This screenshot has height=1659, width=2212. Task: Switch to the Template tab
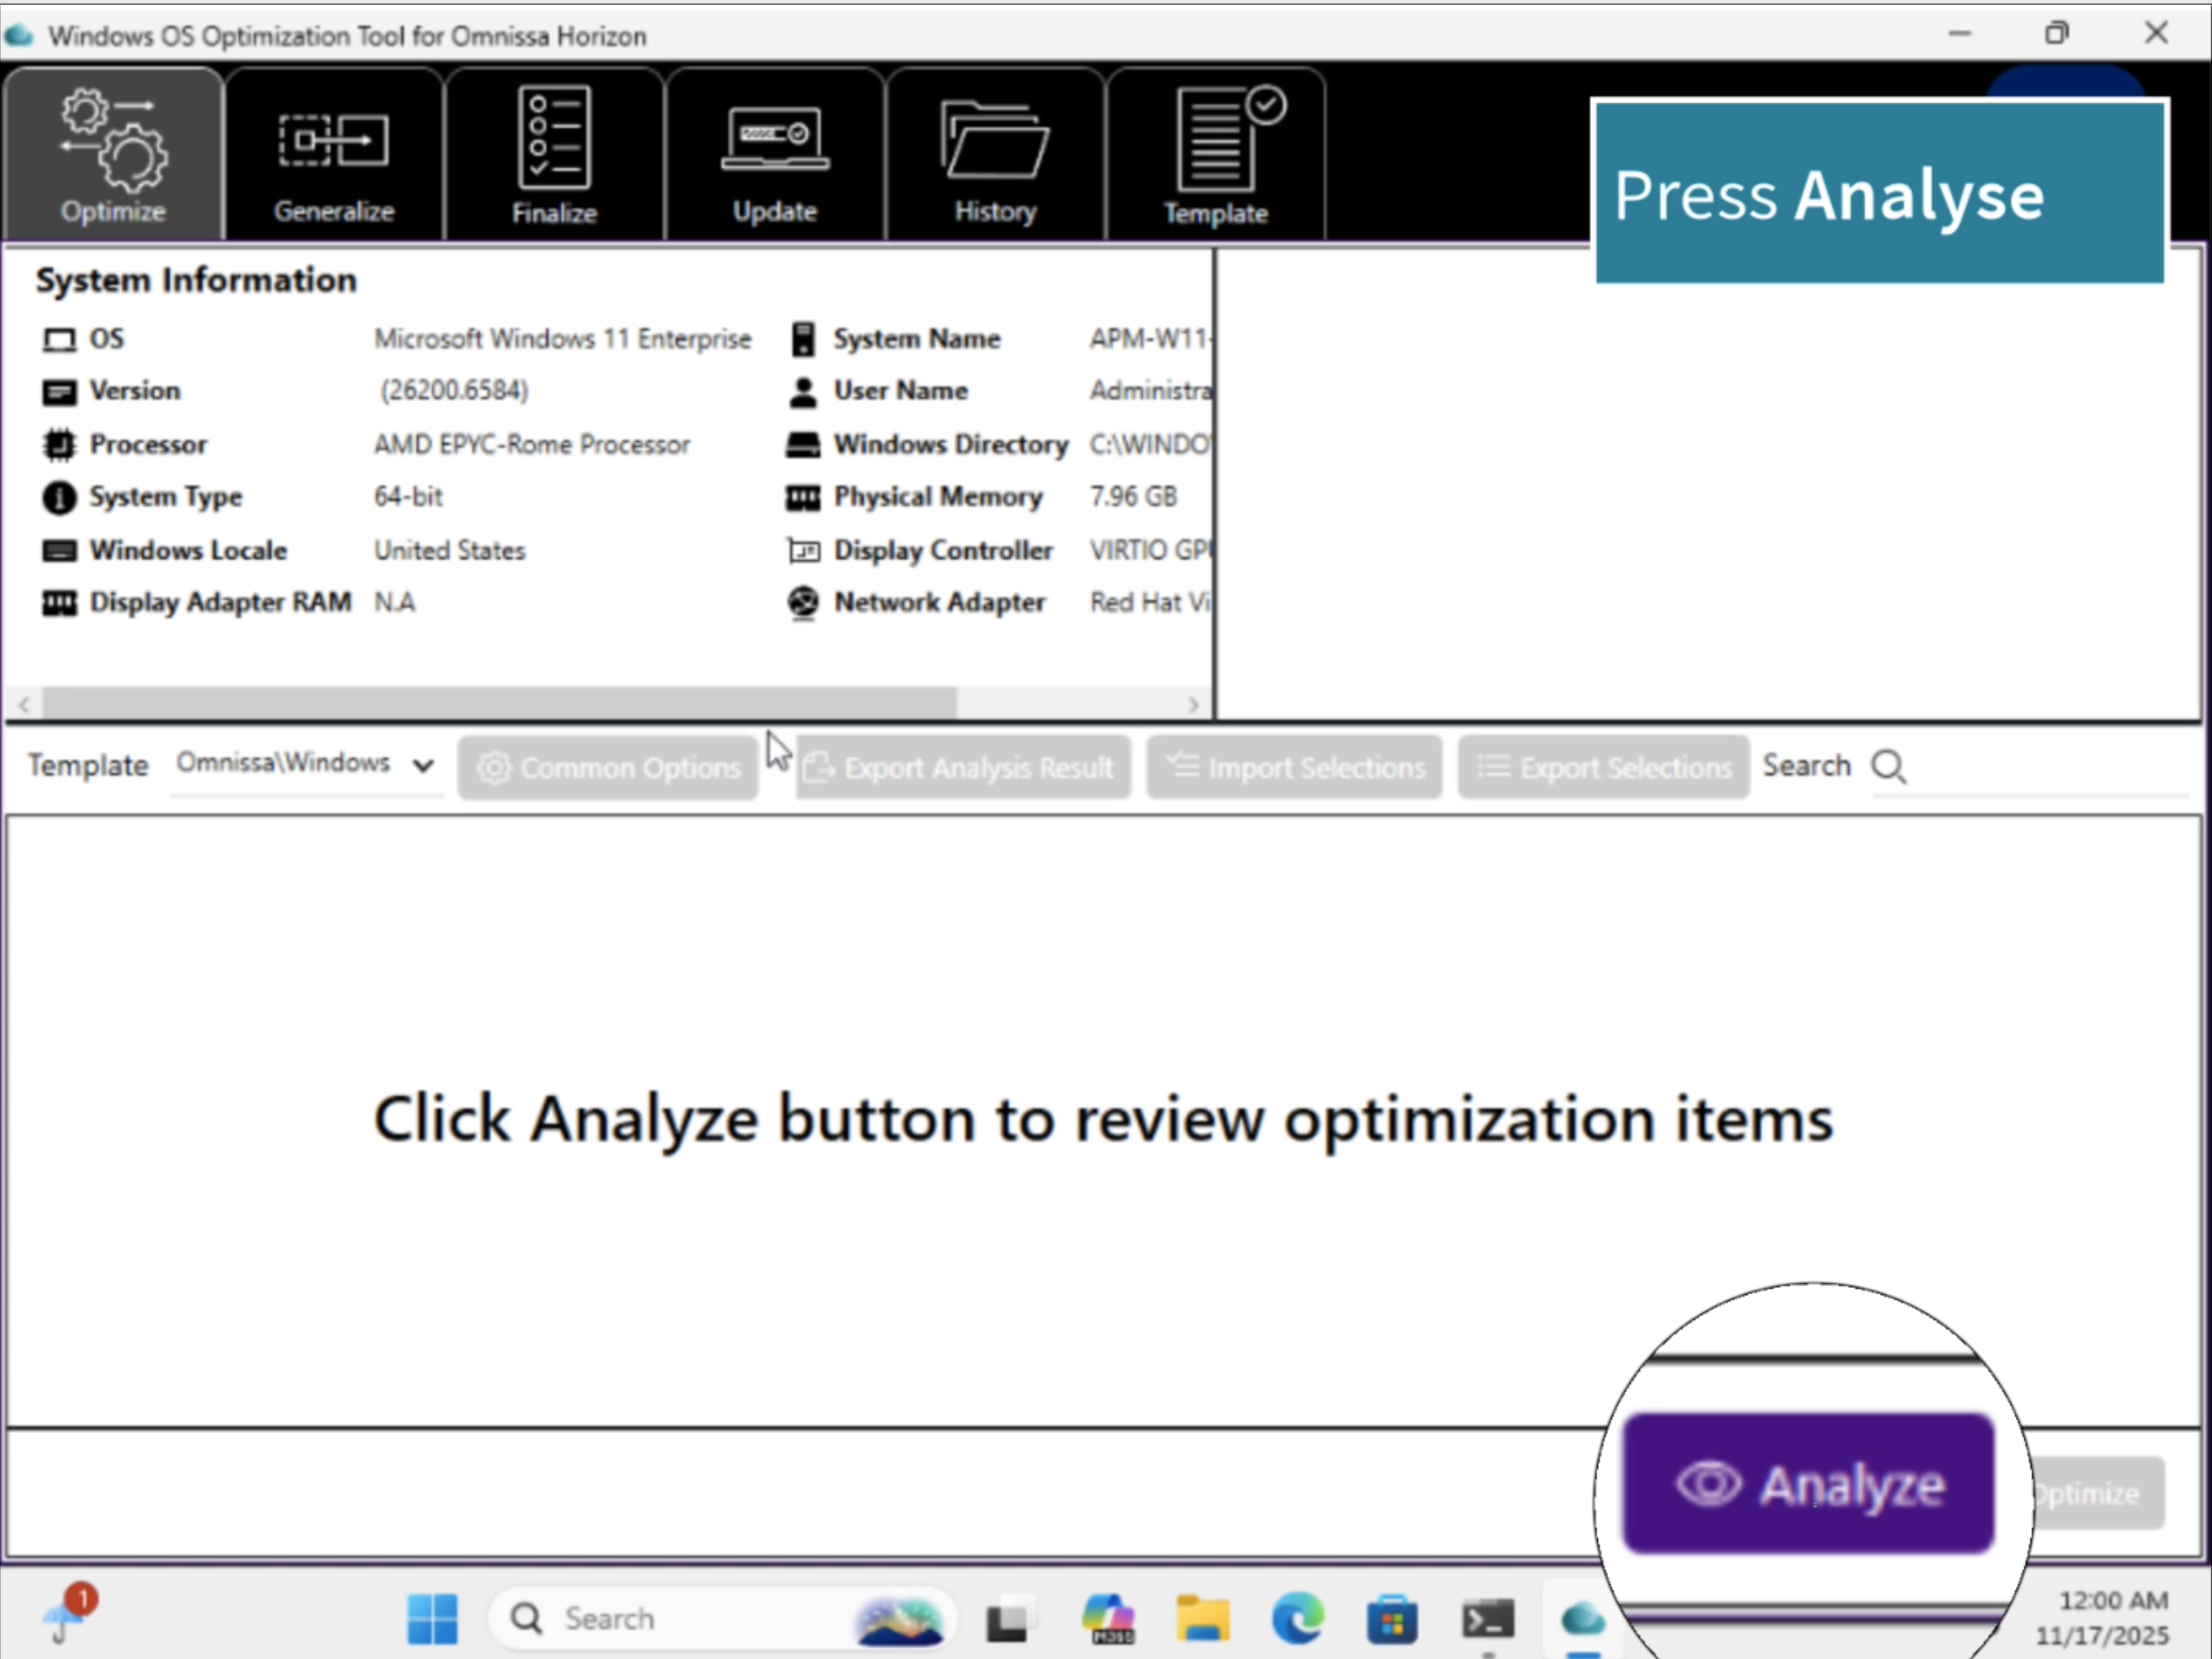tap(1216, 155)
